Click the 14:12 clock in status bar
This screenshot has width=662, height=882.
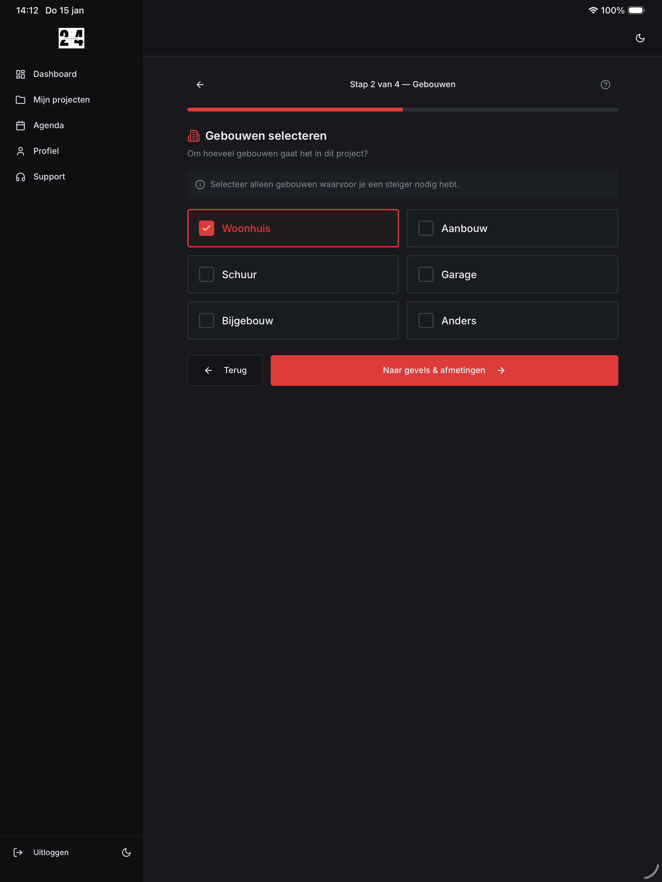(x=27, y=10)
